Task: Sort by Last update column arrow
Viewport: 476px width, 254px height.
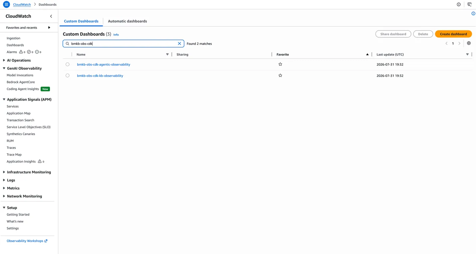Action: (x=467, y=55)
